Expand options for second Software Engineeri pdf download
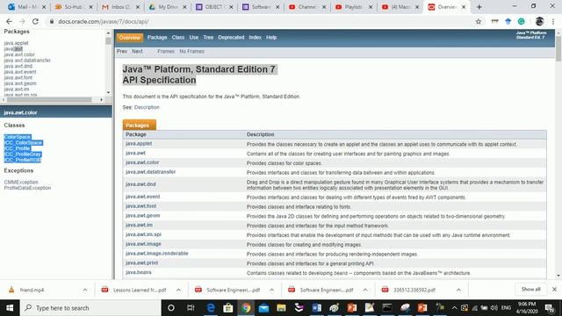The height and width of the screenshot is (316, 562). 365,290
